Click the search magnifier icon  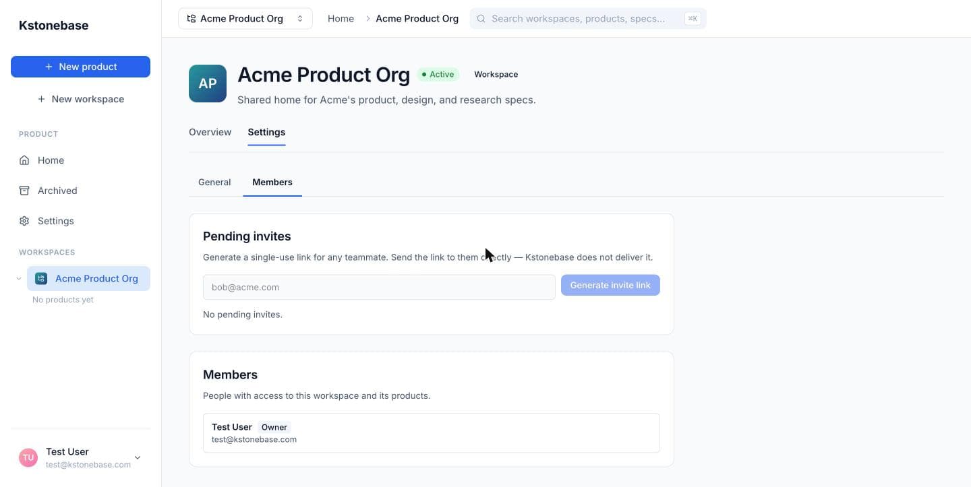tap(481, 19)
